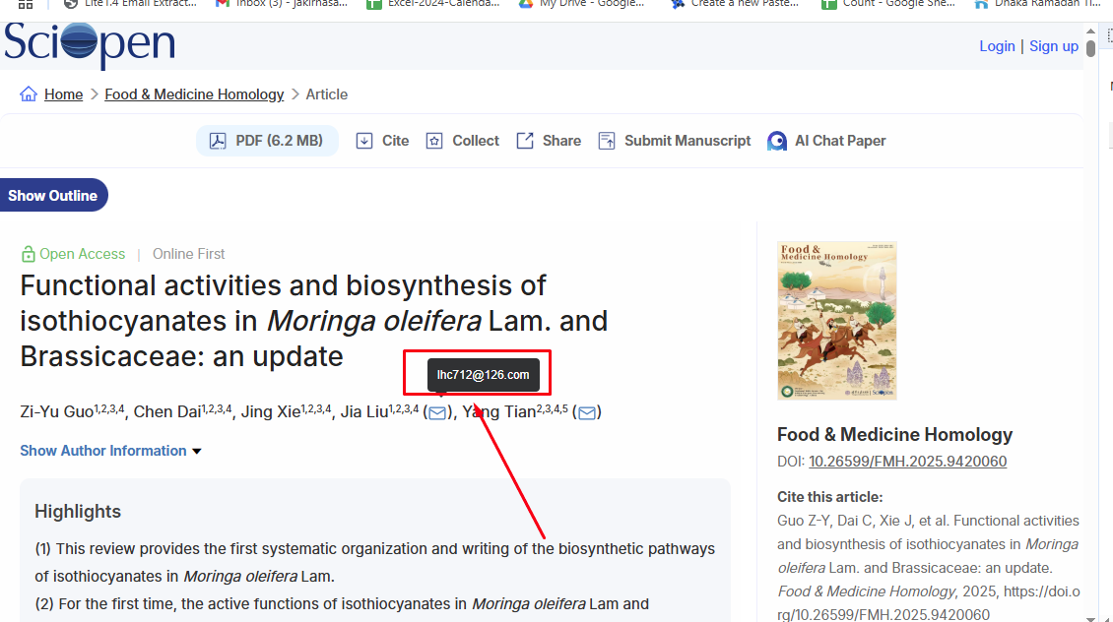This screenshot has height=622, width=1113.
Task: Open the AI Chat Paper icon
Action: tap(777, 141)
